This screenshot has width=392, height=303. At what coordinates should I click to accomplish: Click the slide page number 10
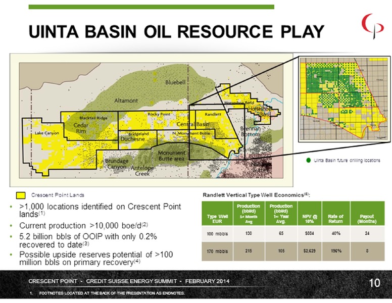pyautogui.click(x=374, y=283)
